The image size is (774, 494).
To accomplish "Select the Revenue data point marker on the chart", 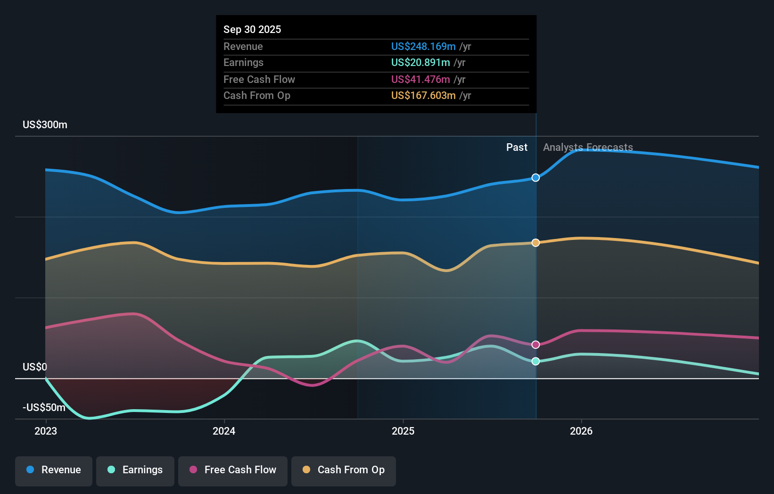I will 535,178.
